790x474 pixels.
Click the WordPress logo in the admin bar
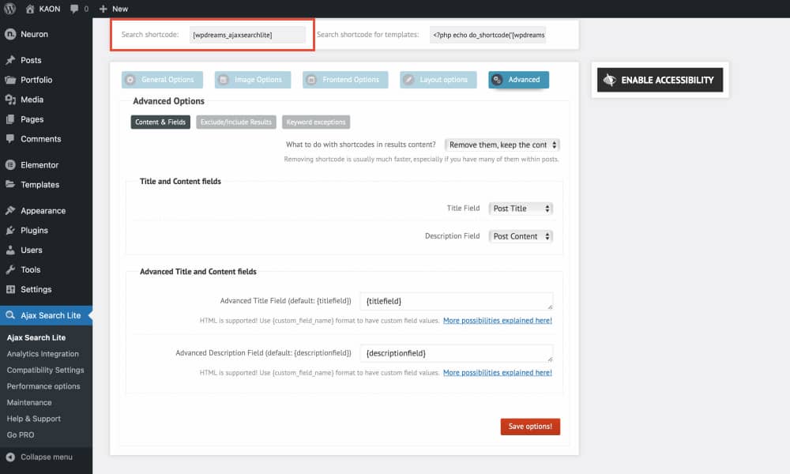click(9, 9)
